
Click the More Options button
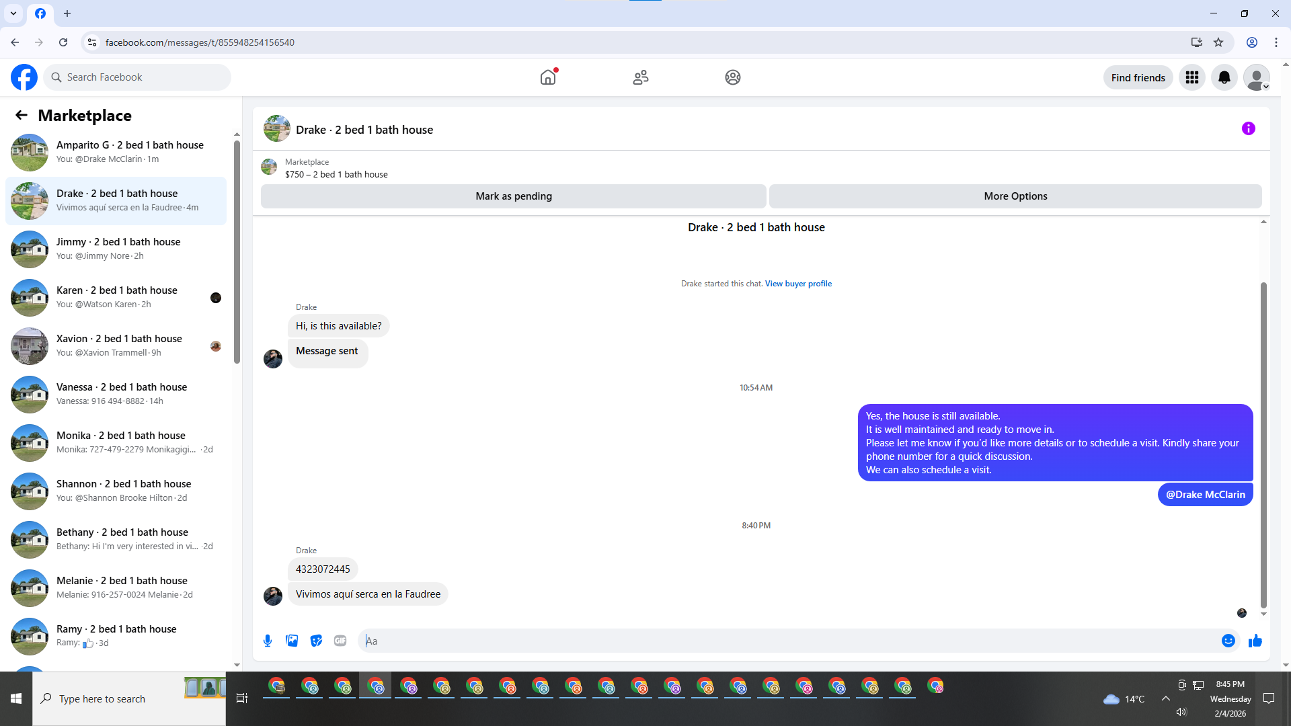pos(1015,196)
